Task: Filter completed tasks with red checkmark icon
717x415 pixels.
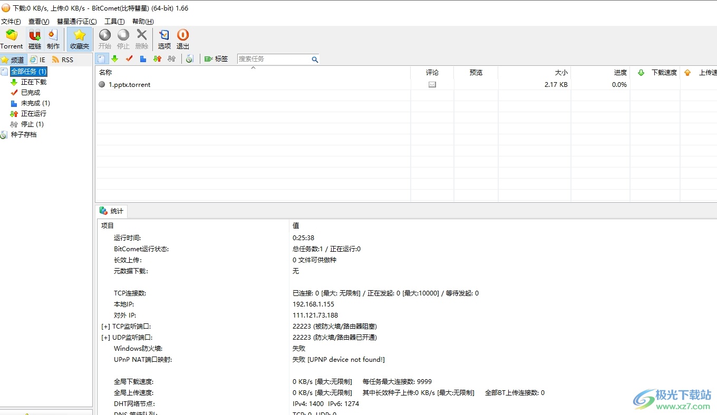Action: (129, 59)
